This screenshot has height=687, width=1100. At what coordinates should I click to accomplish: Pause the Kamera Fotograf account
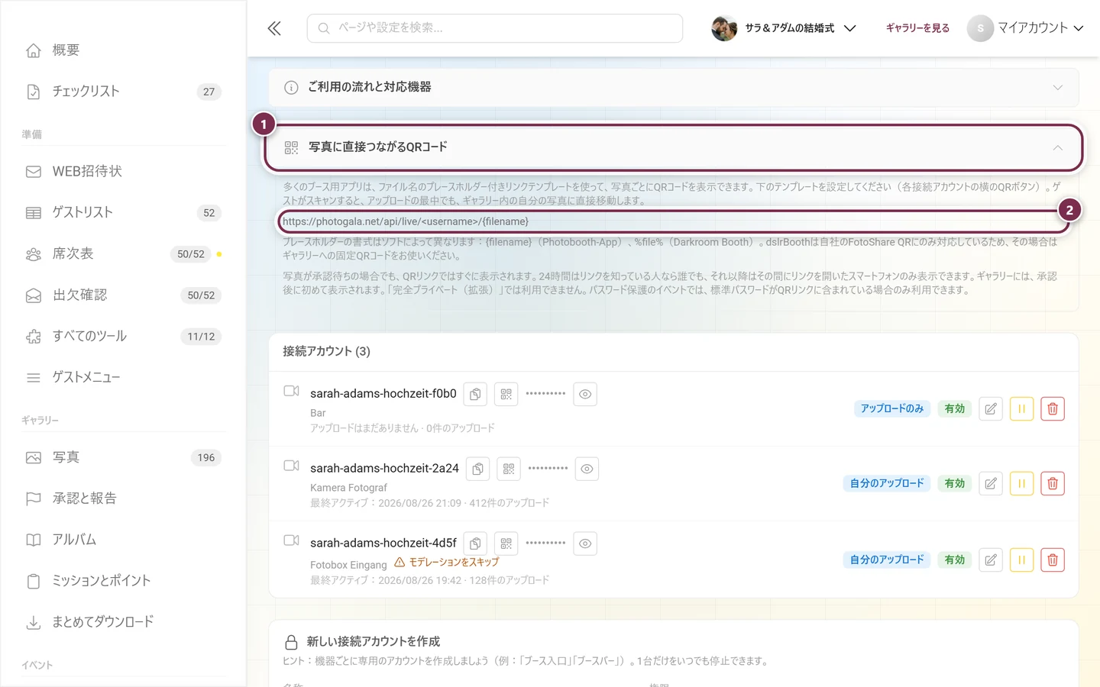(x=1021, y=483)
